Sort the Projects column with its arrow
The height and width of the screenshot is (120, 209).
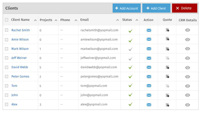[56, 20]
